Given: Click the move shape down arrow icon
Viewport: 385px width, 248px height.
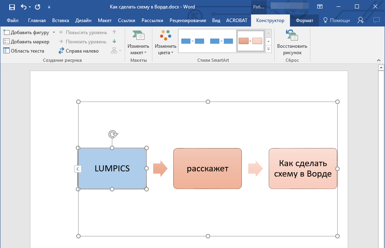Looking at the screenshot, I should point(114,41).
